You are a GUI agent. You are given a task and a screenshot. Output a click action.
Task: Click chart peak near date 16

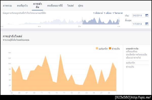(x=60, y=54)
